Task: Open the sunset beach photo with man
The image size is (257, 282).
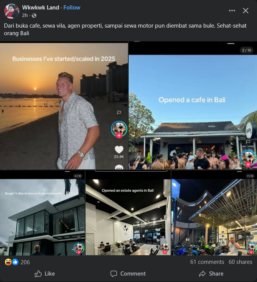Action: click(x=64, y=106)
